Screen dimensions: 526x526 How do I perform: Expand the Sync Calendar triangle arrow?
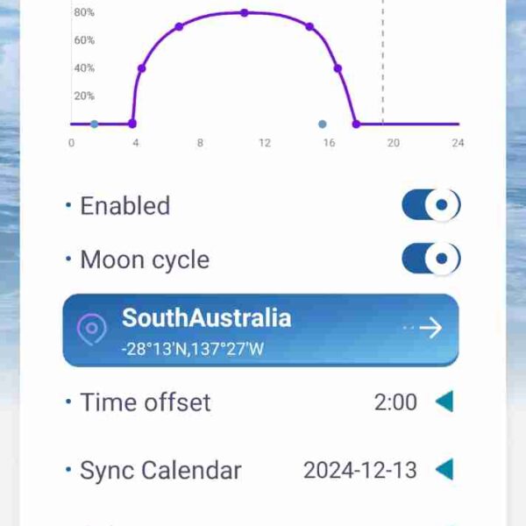click(x=444, y=469)
